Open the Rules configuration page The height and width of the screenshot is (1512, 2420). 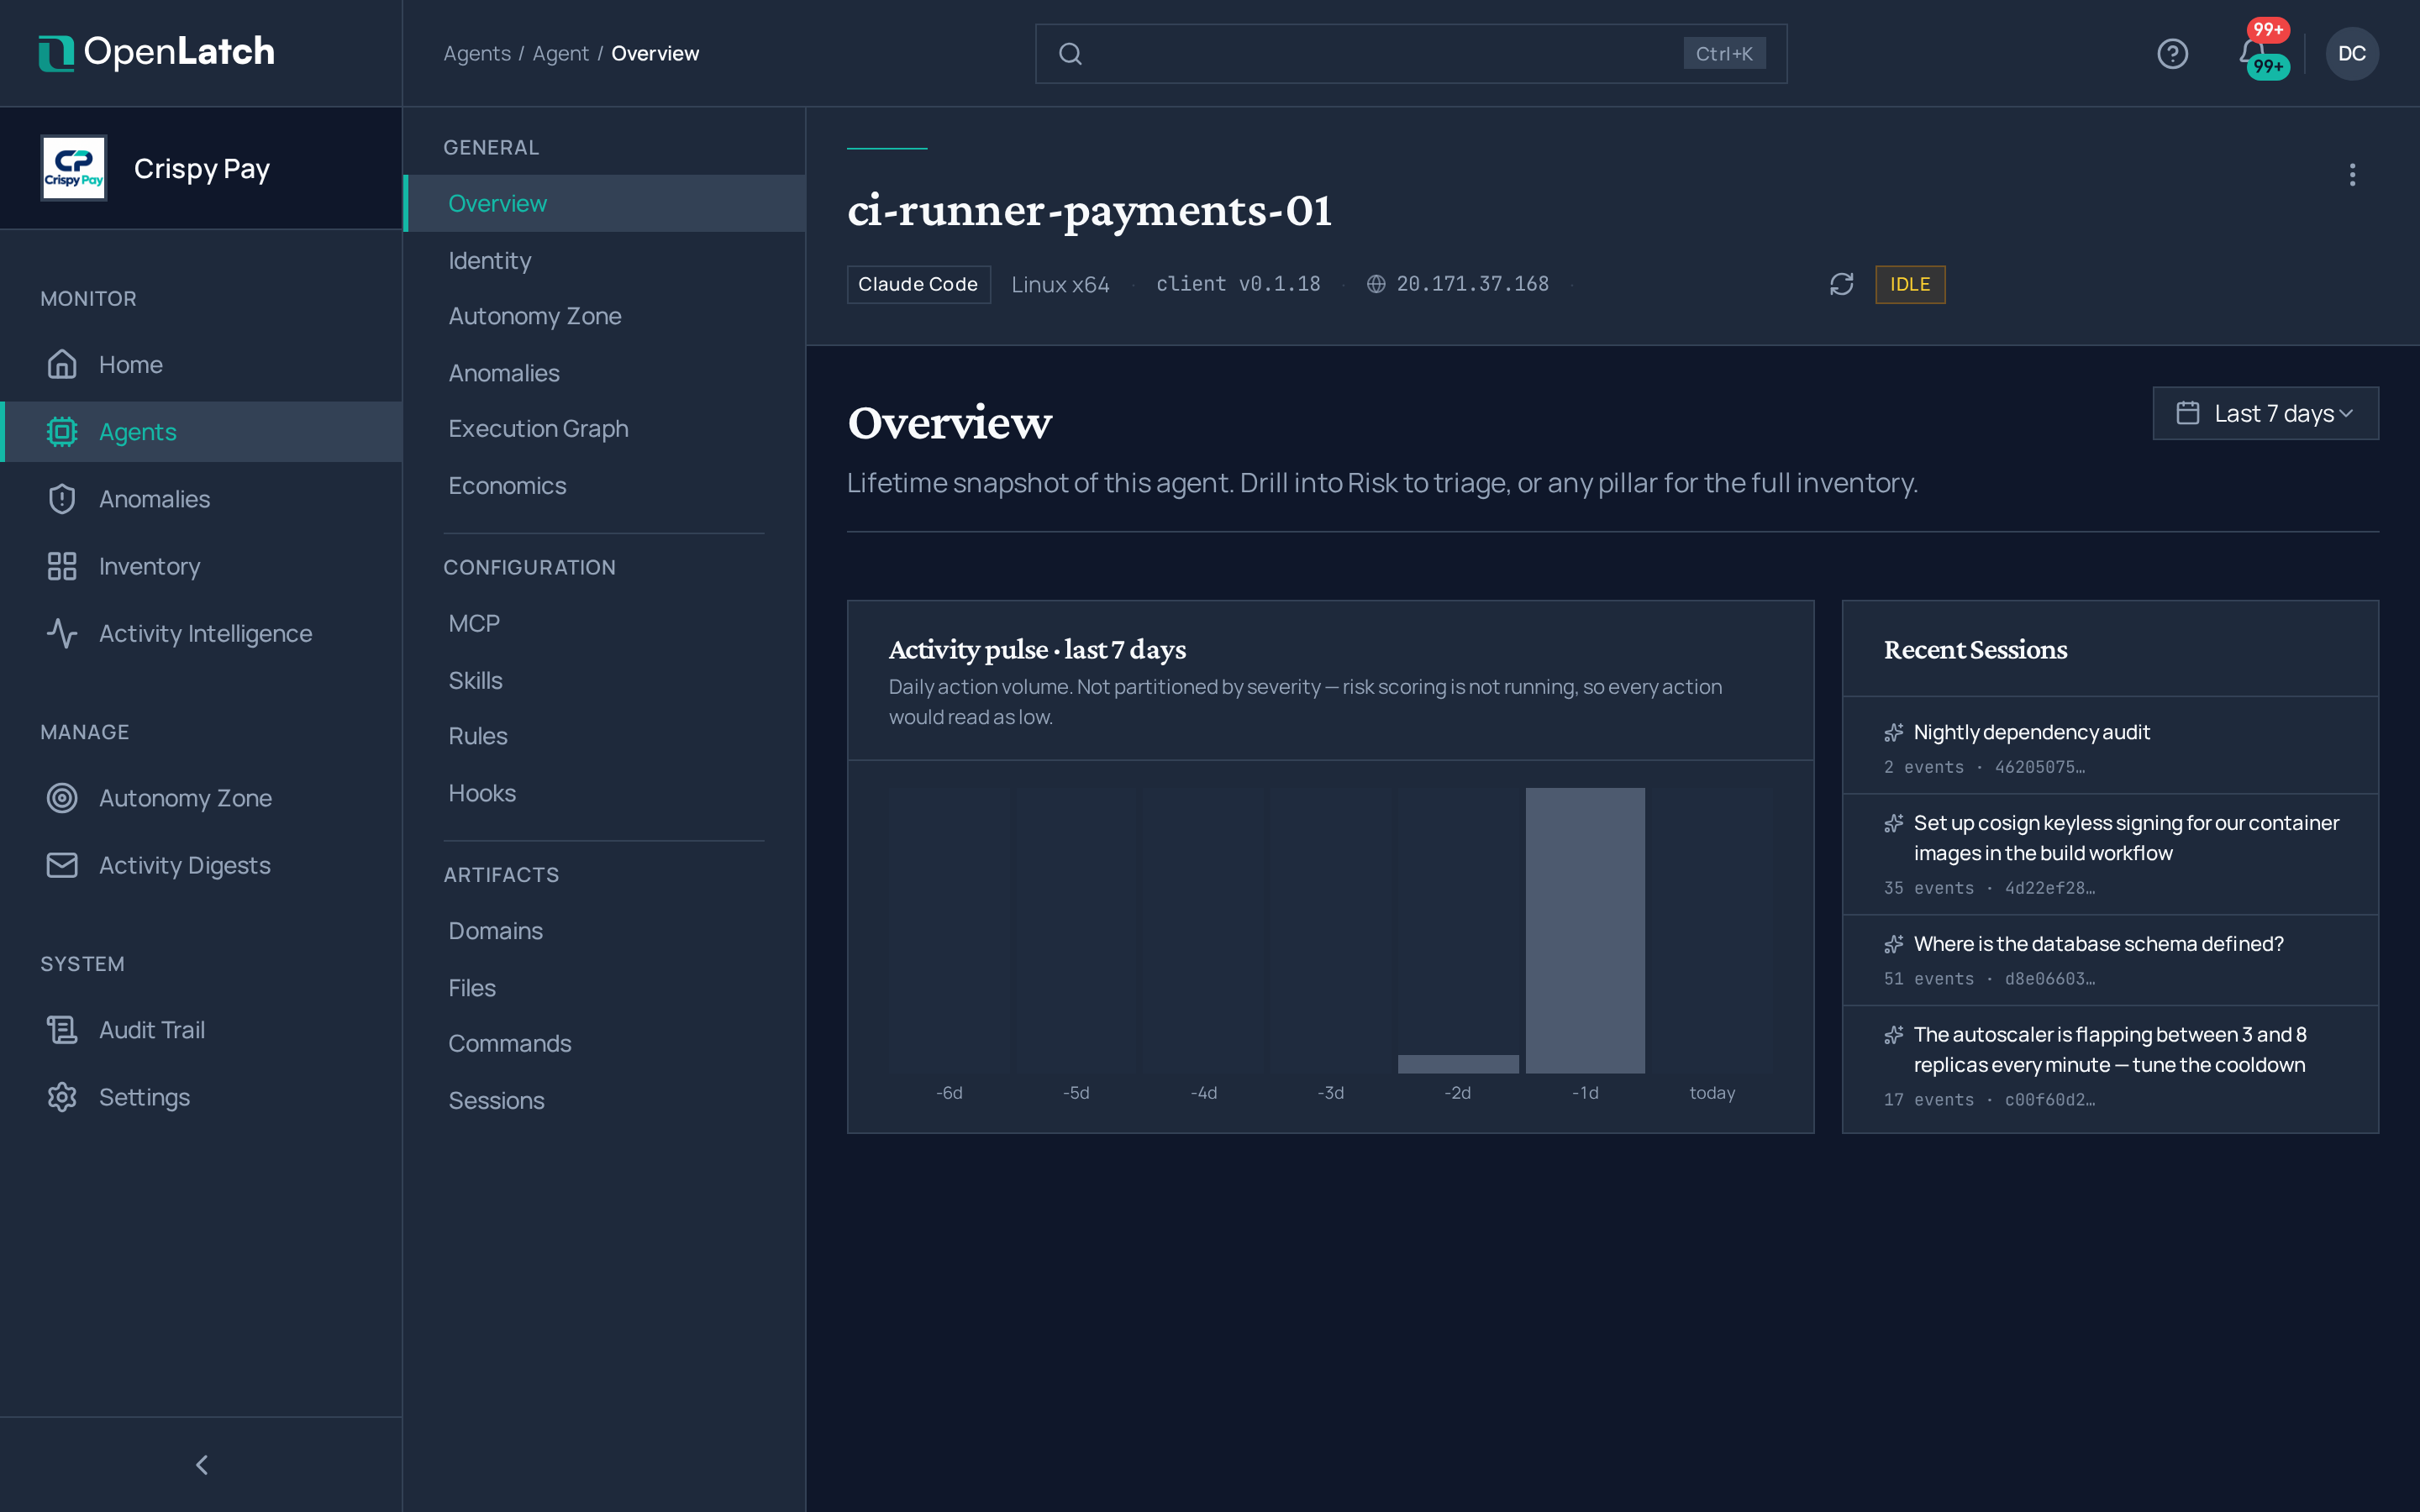click(x=605, y=736)
